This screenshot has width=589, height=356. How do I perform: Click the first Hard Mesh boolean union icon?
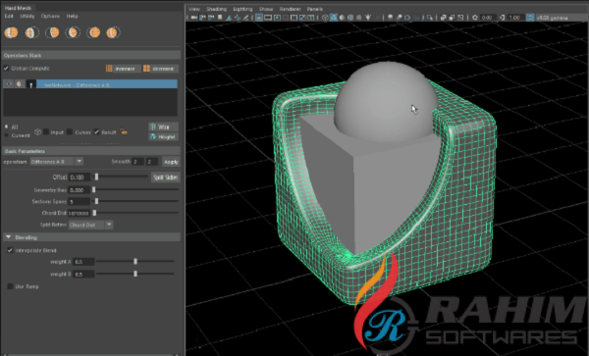click(x=11, y=32)
